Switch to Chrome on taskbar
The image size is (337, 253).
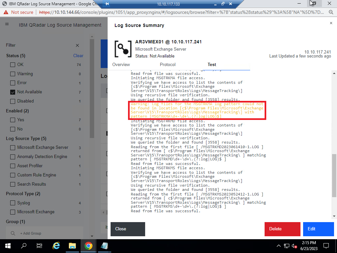tap(88, 246)
